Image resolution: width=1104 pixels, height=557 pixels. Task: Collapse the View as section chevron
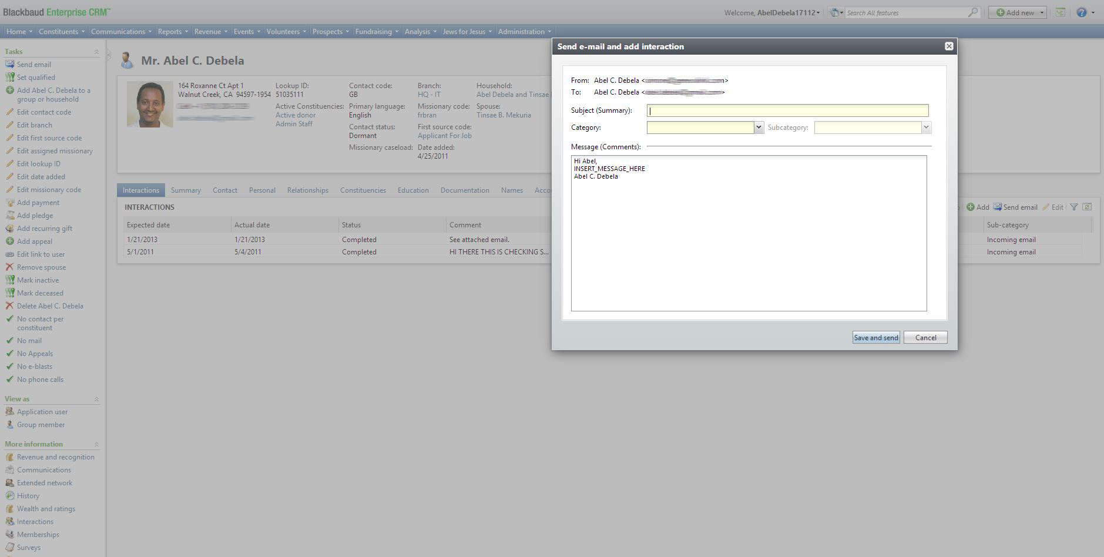96,399
